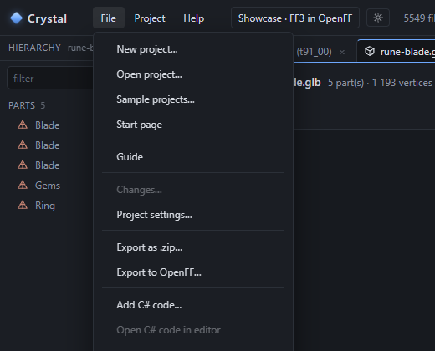The image size is (435, 351).
Task: Click the Crystal diamond logo icon
Action: [16, 18]
